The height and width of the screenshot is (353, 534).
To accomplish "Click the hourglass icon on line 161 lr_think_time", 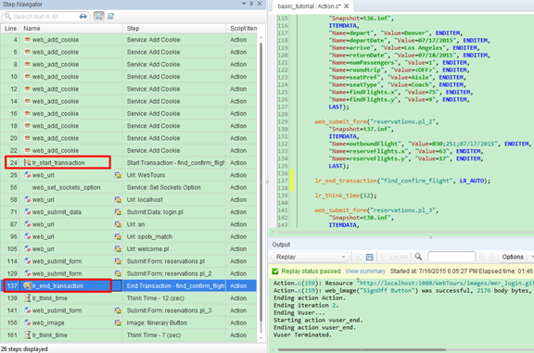I will tap(28, 335).
